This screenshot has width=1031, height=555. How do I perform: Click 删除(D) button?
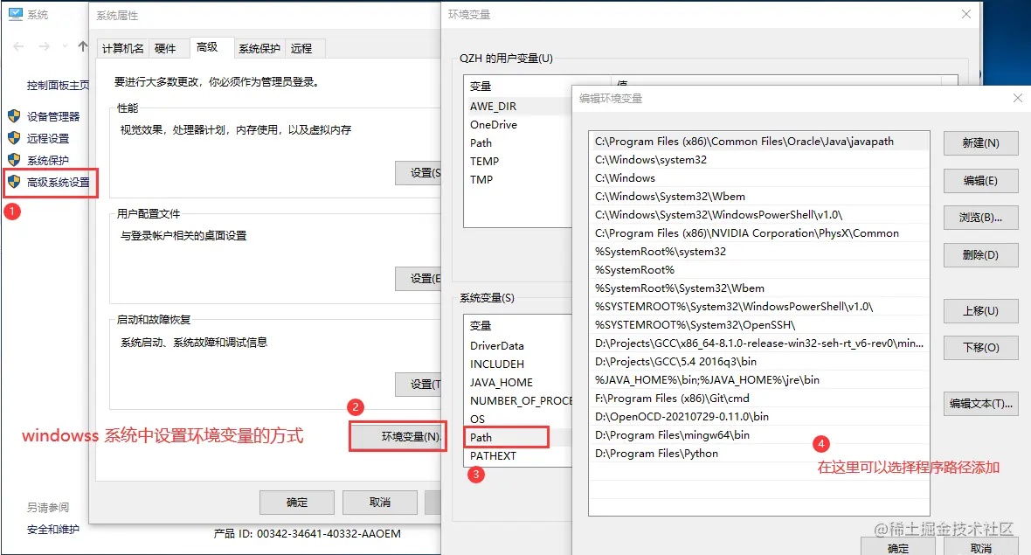(980, 254)
